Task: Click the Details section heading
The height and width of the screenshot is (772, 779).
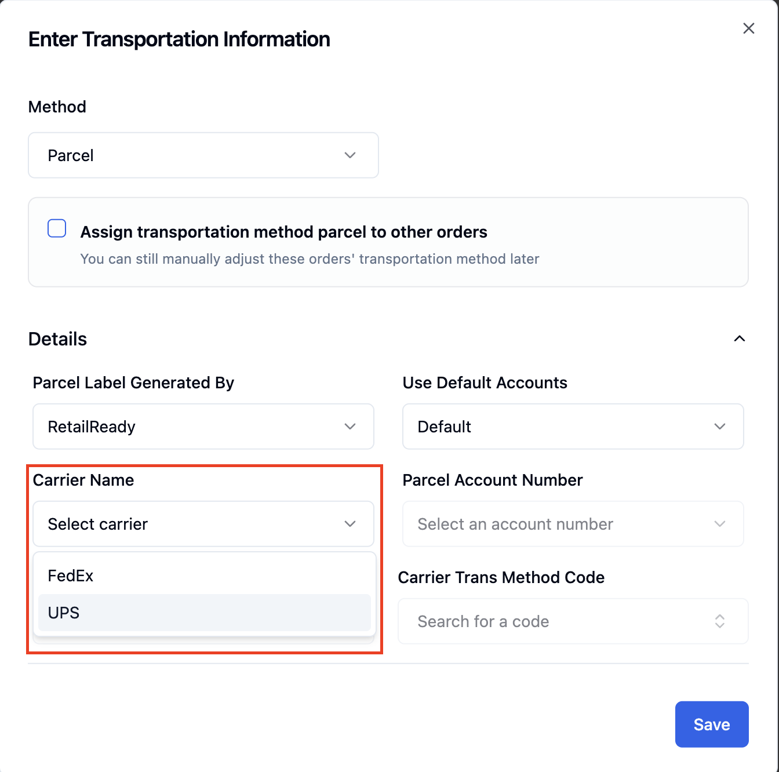Action: click(57, 339)
